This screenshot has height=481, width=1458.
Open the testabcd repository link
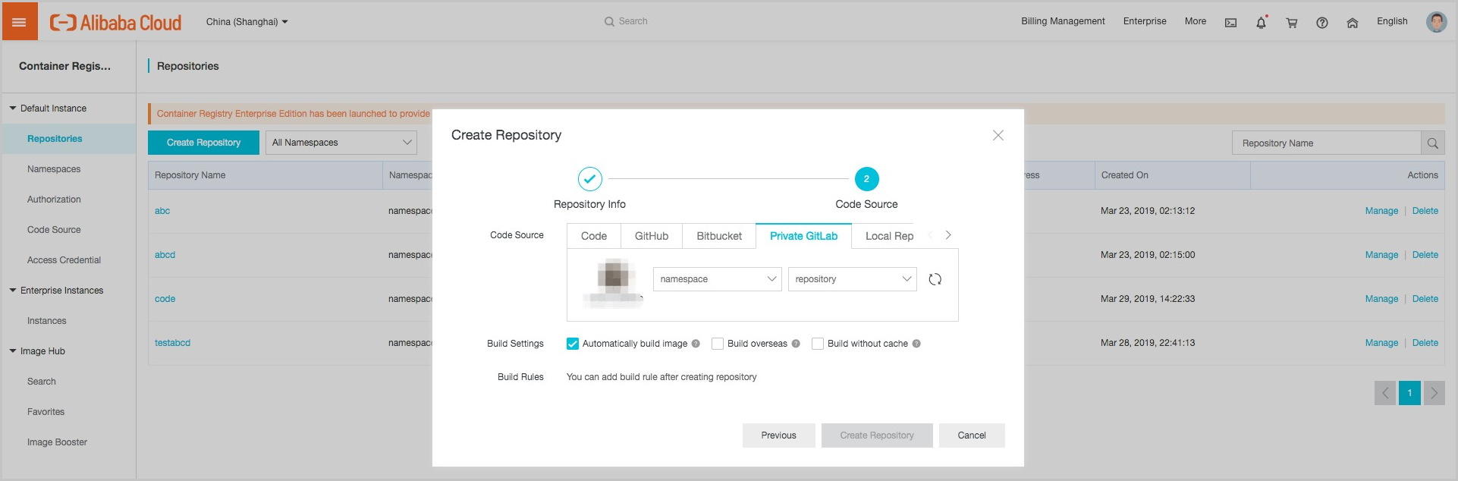pos(172,343)
